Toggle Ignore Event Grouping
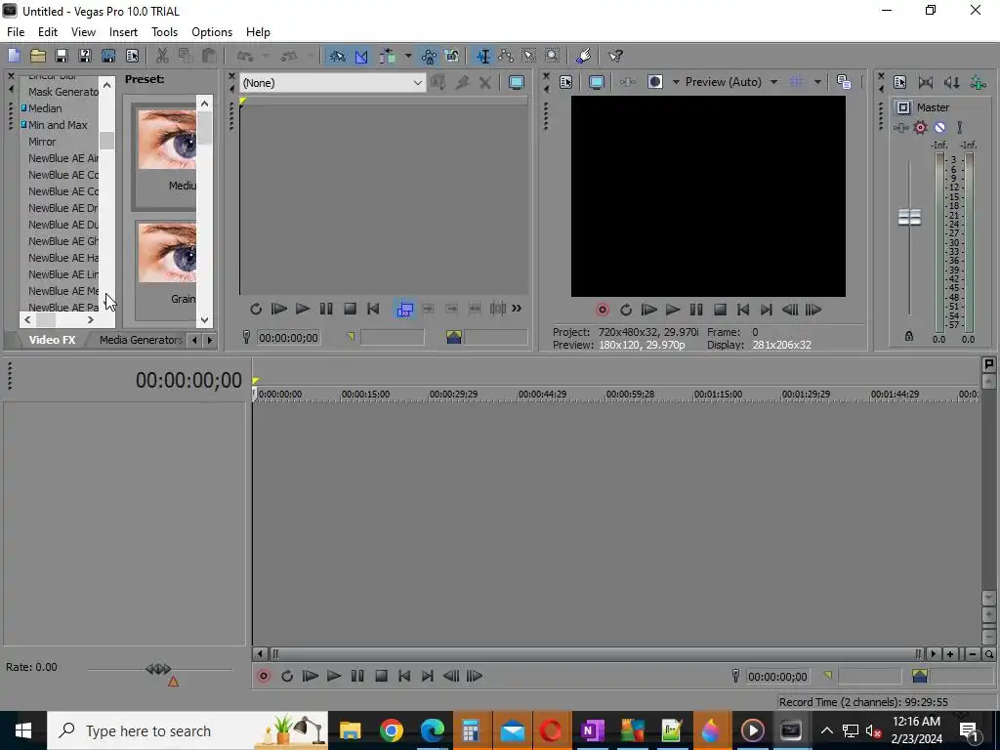 click(452, 56)
